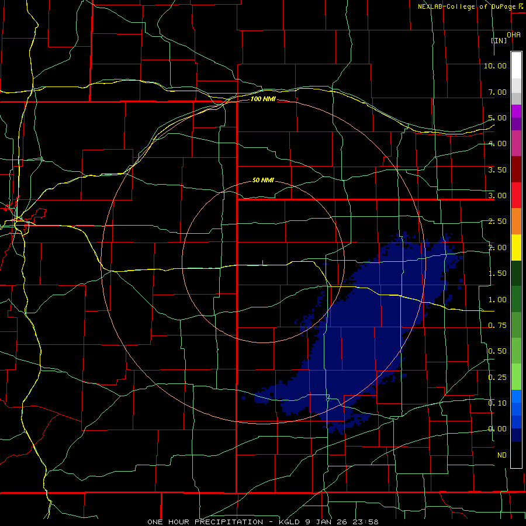Pick the white 10.00 legend swatch
This screenshot has height=526, width=526.
pos(516,65)
